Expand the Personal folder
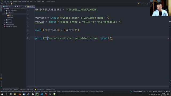 [x=5, y=19]
